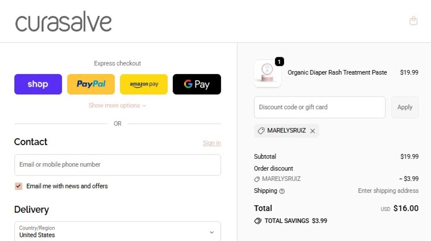431x241 pixels.
Task: Click the Subtotal $19.99 value
Action: (409, 156)
